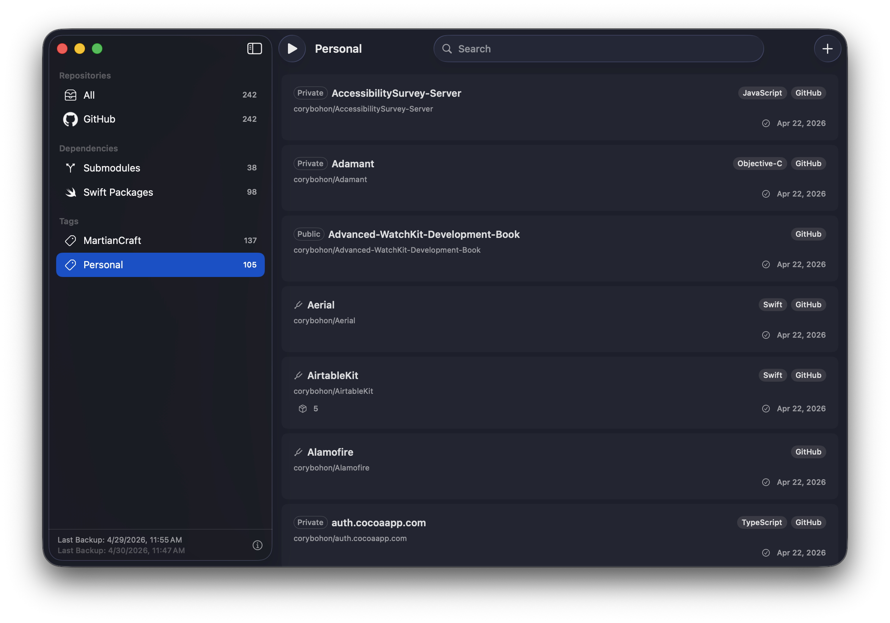Click GitHub tag on Adamant row
The image size is (890, 623).
click(808, 164)
